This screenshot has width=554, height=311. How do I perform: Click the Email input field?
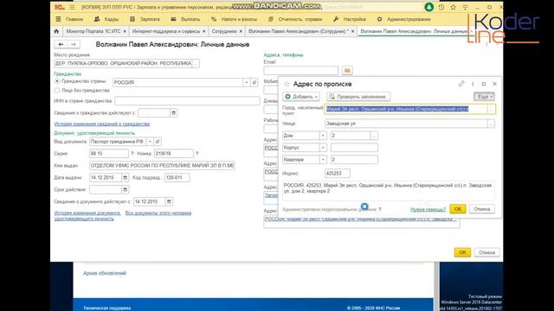pos(301,71)
